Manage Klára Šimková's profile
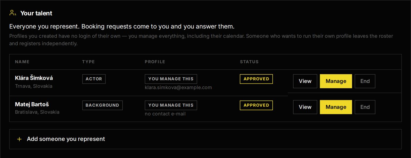 (336, 81)
